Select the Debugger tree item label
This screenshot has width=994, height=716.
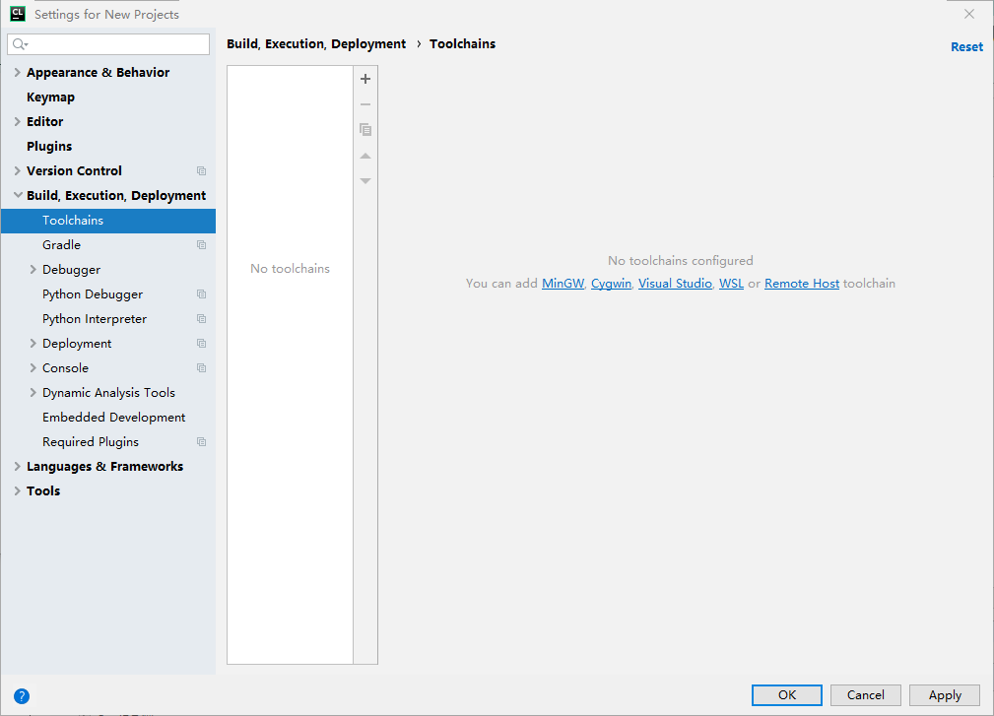pos(72,269)
